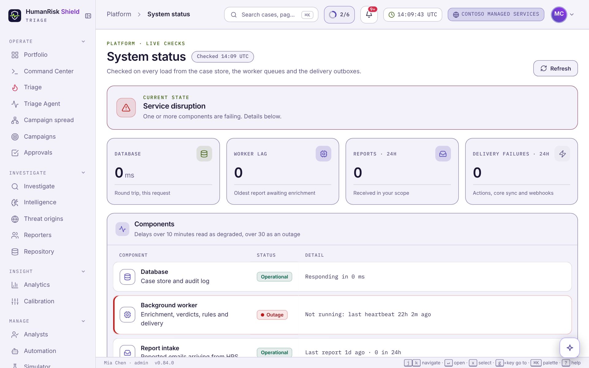This screenshot has width=589, height=368.
Task: Click the warning triangle in Current State
Action: pyautogui.click(x=126, y=108)
